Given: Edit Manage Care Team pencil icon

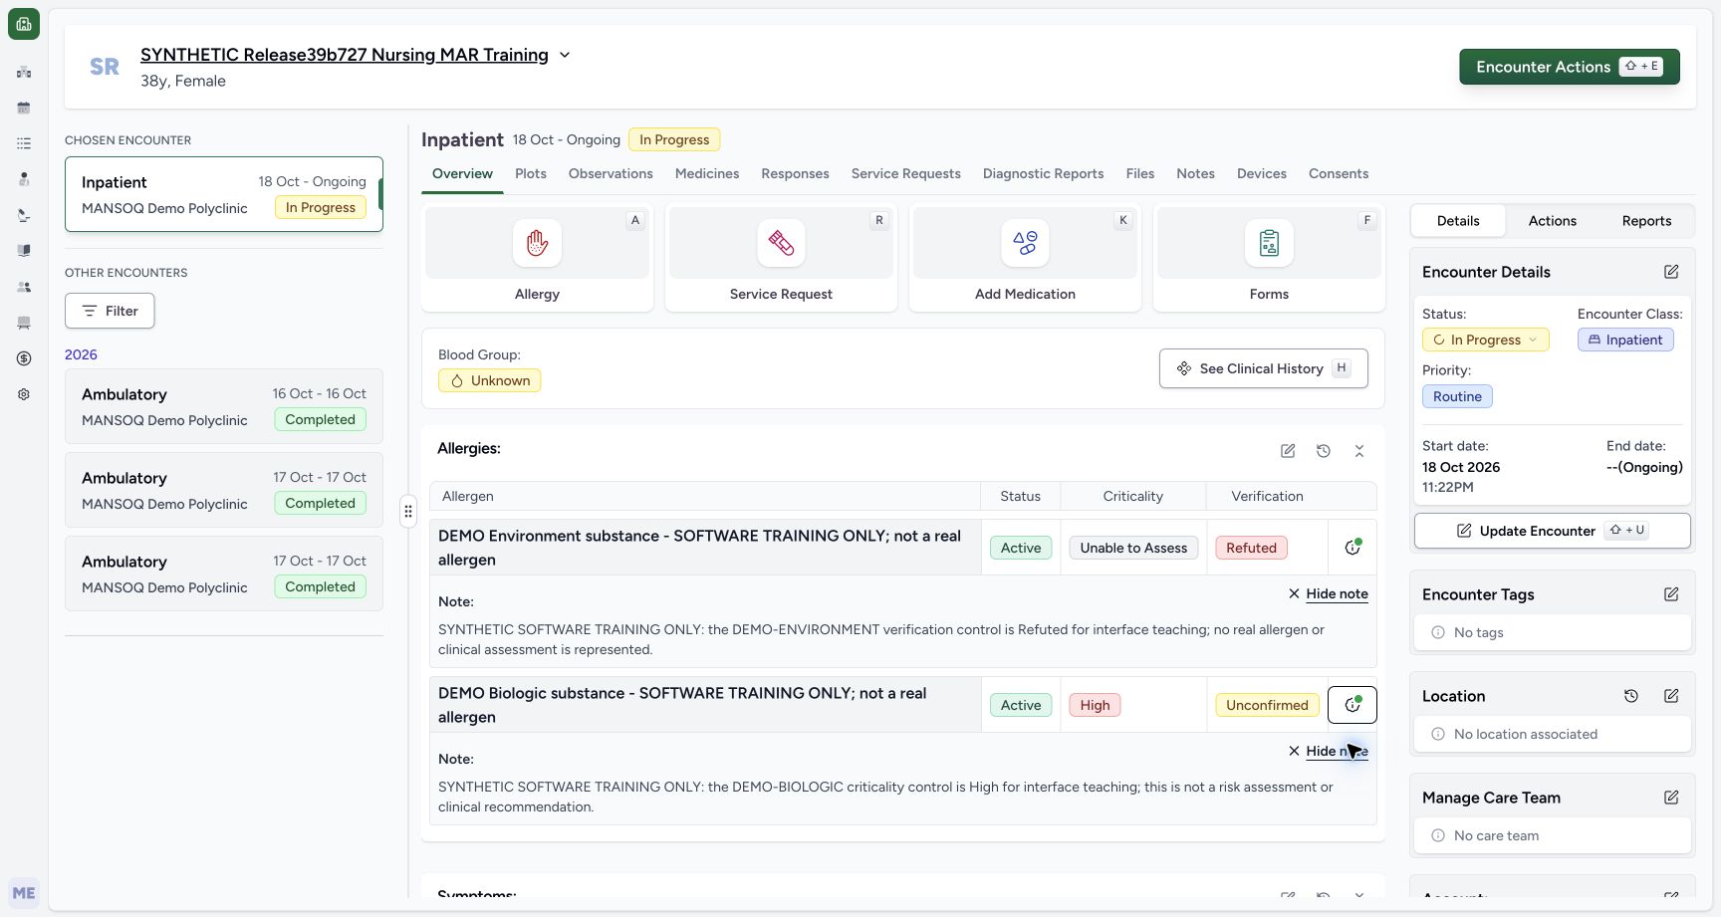Looking at the screenshot, I should tap(1671, 798).
